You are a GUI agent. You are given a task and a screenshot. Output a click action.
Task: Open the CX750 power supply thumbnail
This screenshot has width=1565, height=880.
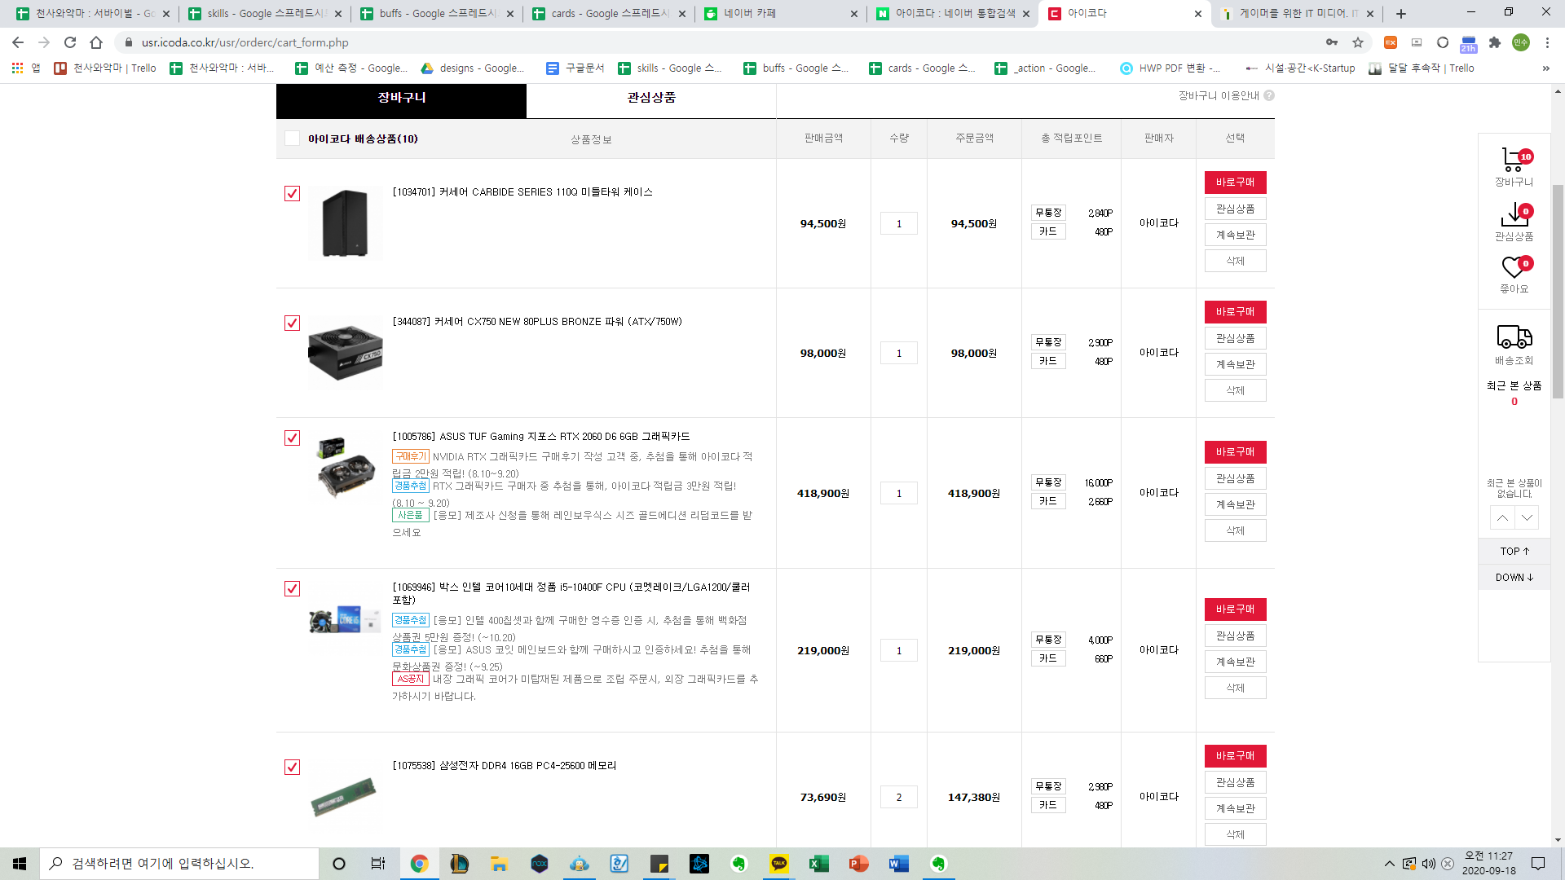[345, 354]
